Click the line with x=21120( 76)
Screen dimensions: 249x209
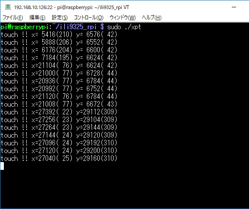[59, 96]
